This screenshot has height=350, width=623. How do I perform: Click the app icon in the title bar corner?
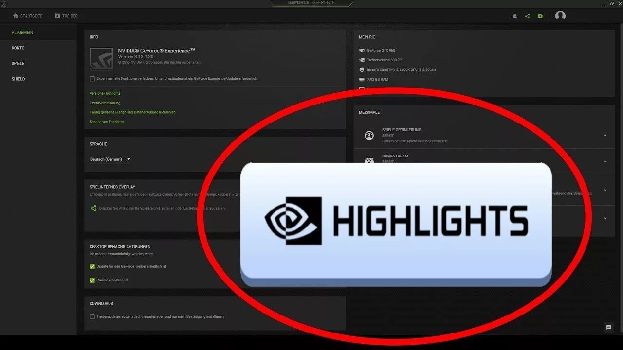(x=3, y=3)
